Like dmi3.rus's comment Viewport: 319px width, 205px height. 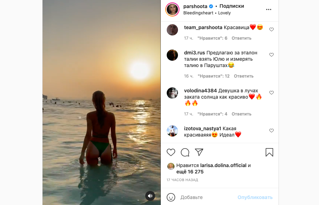(x=272, y=55)
